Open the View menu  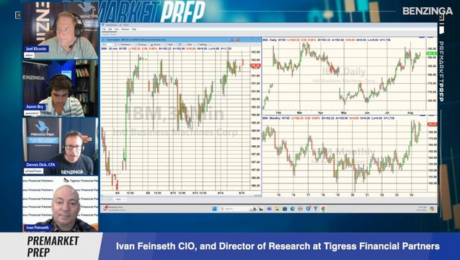coord(117,30)
